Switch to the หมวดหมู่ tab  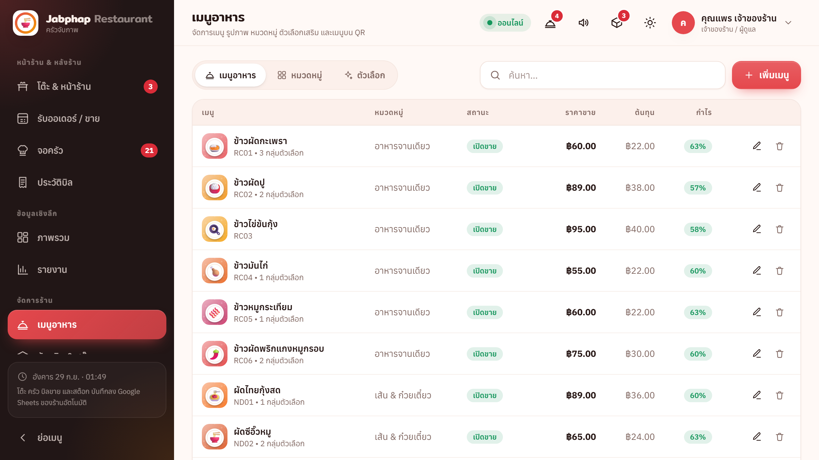[x=300, y=75]
